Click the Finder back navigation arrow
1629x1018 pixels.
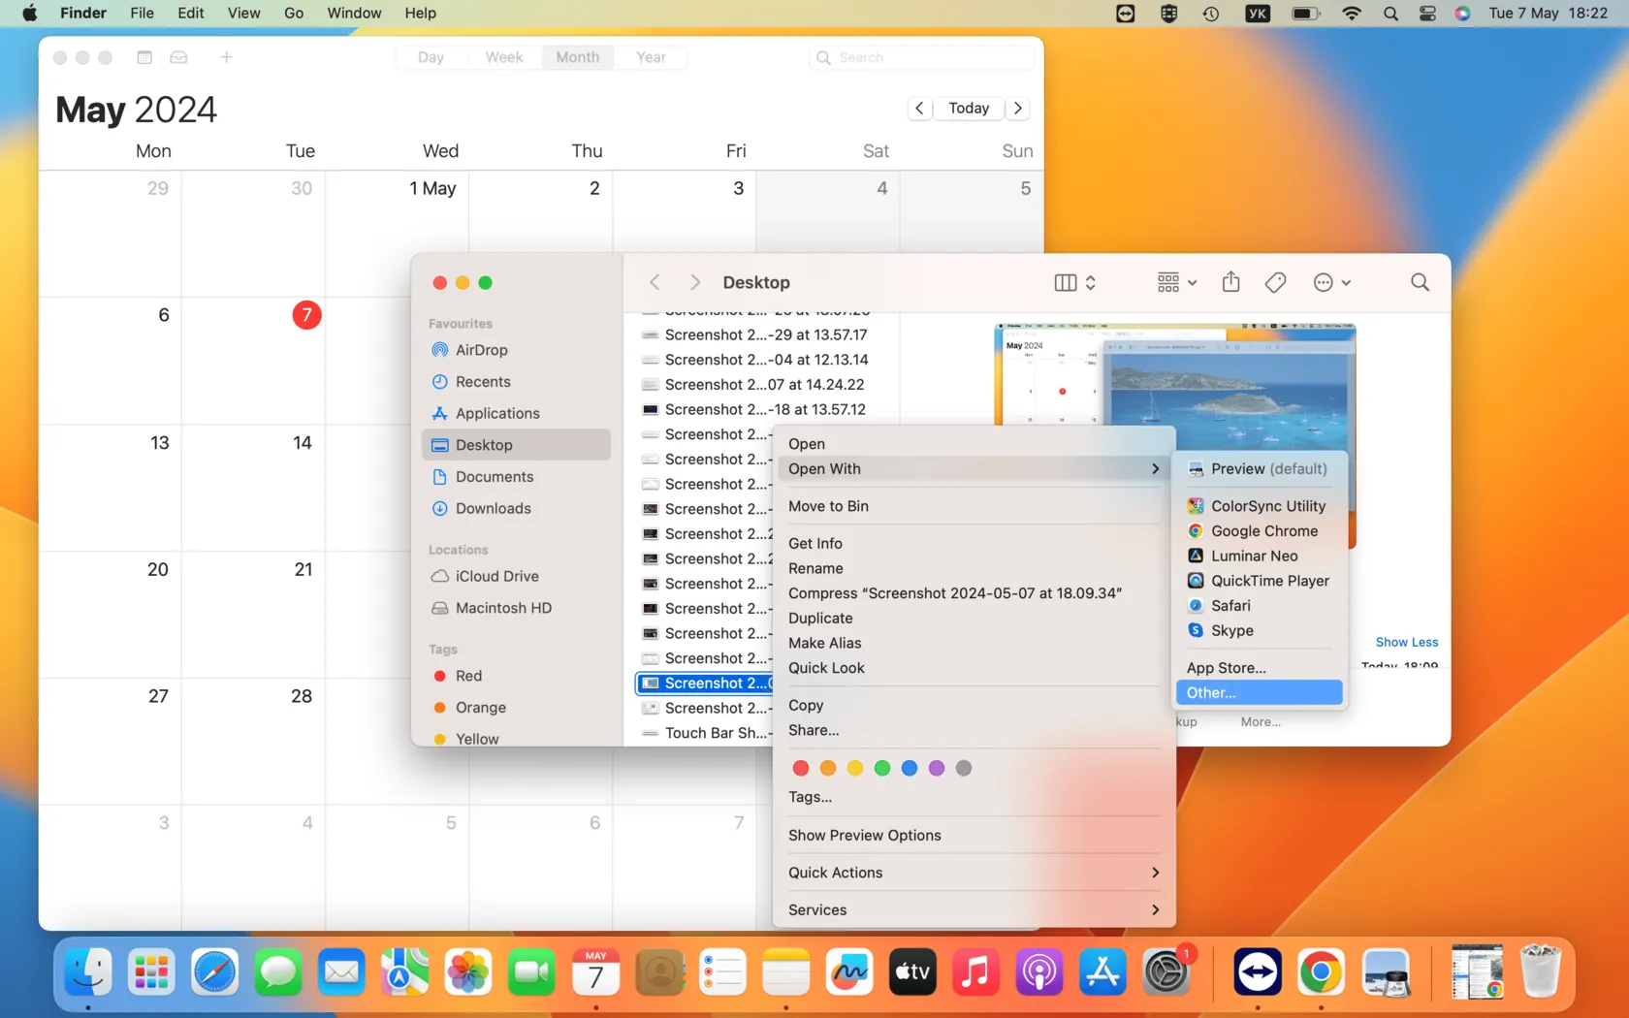[x=655, y=282]
